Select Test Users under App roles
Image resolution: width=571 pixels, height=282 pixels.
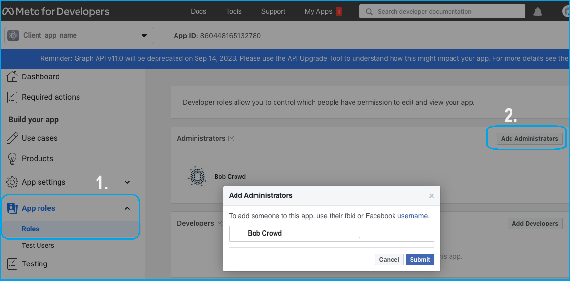point(38,245)
